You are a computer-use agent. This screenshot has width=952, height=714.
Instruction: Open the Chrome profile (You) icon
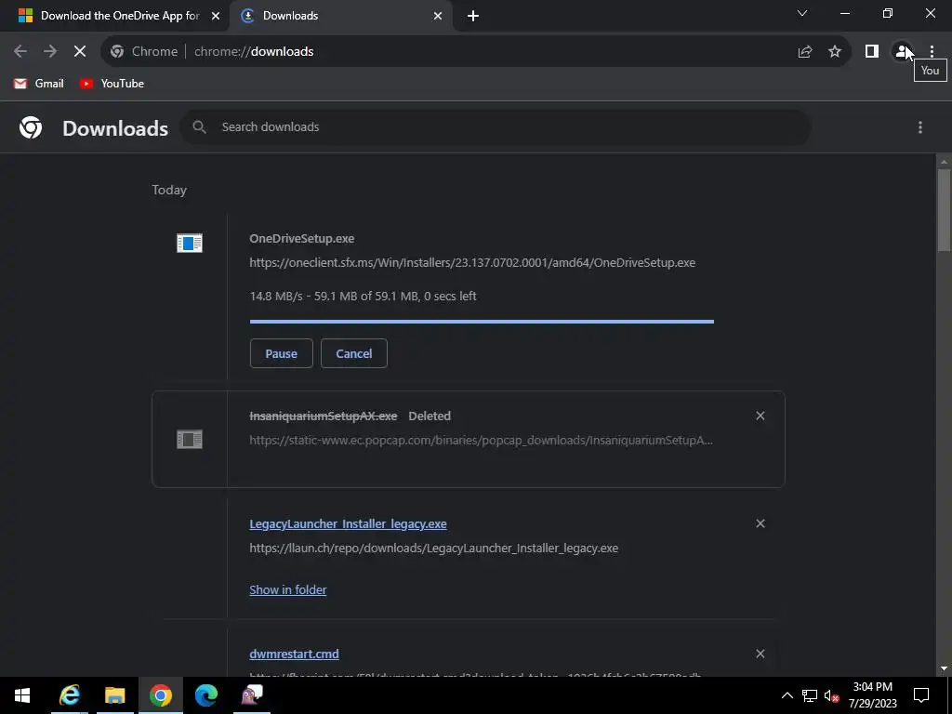coord(902,52)
